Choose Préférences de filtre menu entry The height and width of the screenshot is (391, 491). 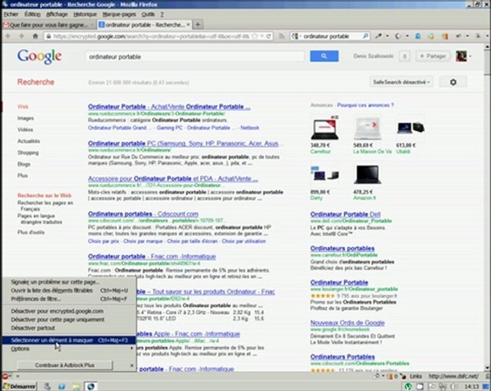(x=69, y=299)
